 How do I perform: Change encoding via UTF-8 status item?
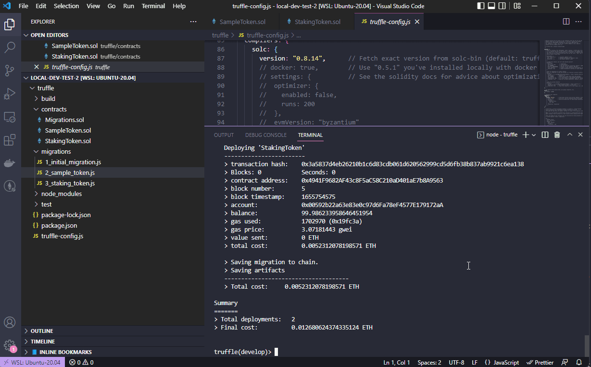456,362
